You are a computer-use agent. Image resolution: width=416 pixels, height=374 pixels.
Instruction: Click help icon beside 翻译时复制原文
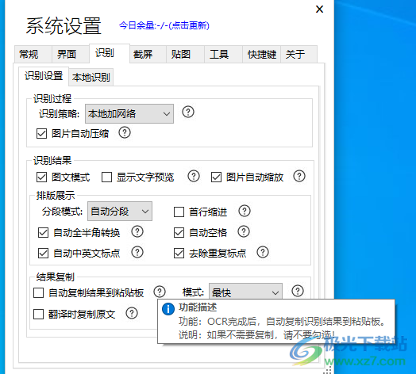click(132, 313)
